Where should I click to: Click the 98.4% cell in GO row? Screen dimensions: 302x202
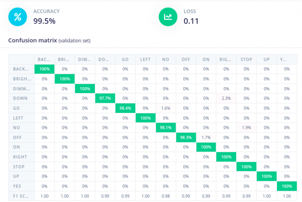(125, 108)
